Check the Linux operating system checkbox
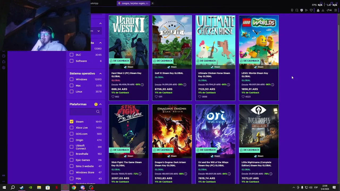This screenshot has height=191, width=340. coord(71,92)
